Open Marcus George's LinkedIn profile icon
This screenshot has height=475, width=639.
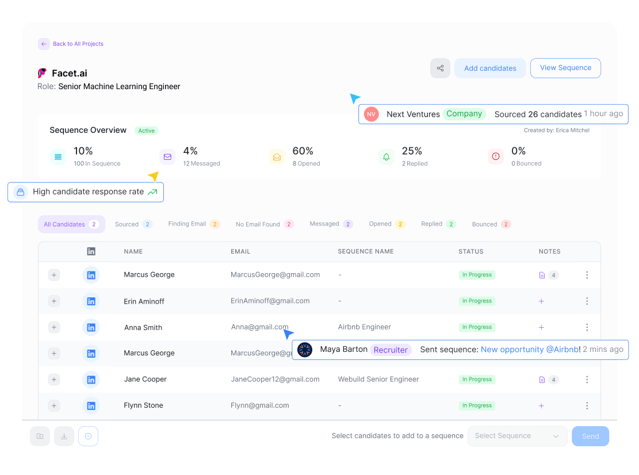(x=91, y=275)
